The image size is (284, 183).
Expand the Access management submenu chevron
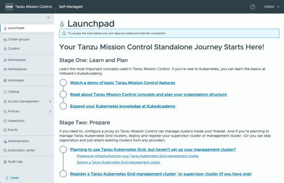pyautogui.click(x=50, y=102)
